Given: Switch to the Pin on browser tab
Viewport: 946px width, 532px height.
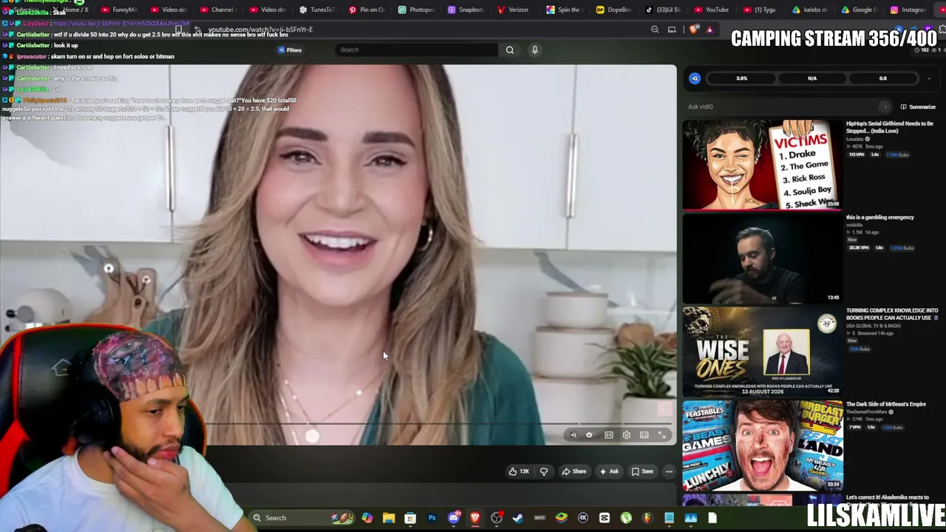Looking at the screenshot, I should (x=367, y=10).
